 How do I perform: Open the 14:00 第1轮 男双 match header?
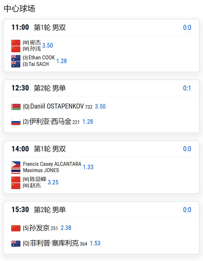pos(39,149)
